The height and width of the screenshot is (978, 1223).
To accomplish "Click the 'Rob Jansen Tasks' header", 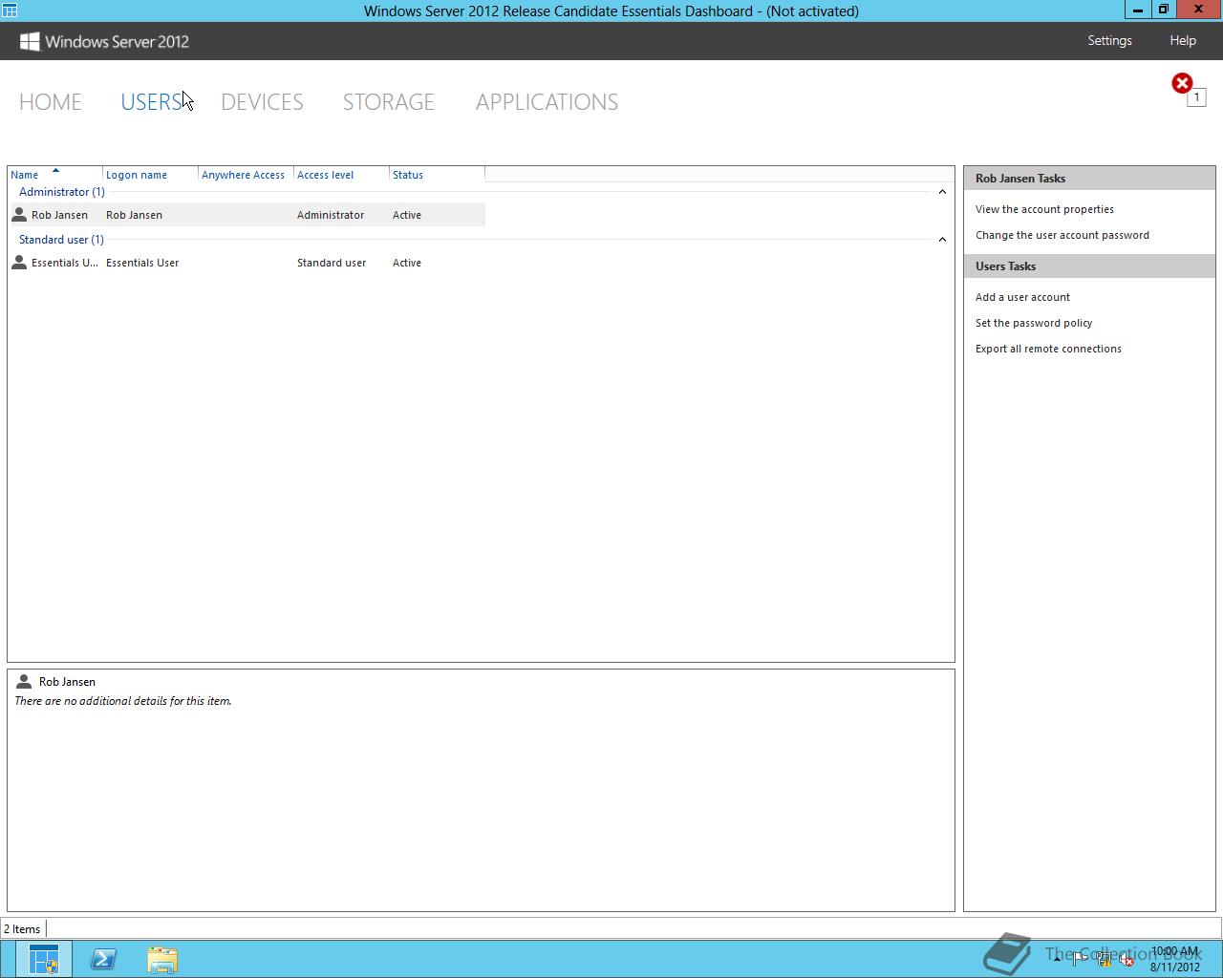I will point(1089,179).
